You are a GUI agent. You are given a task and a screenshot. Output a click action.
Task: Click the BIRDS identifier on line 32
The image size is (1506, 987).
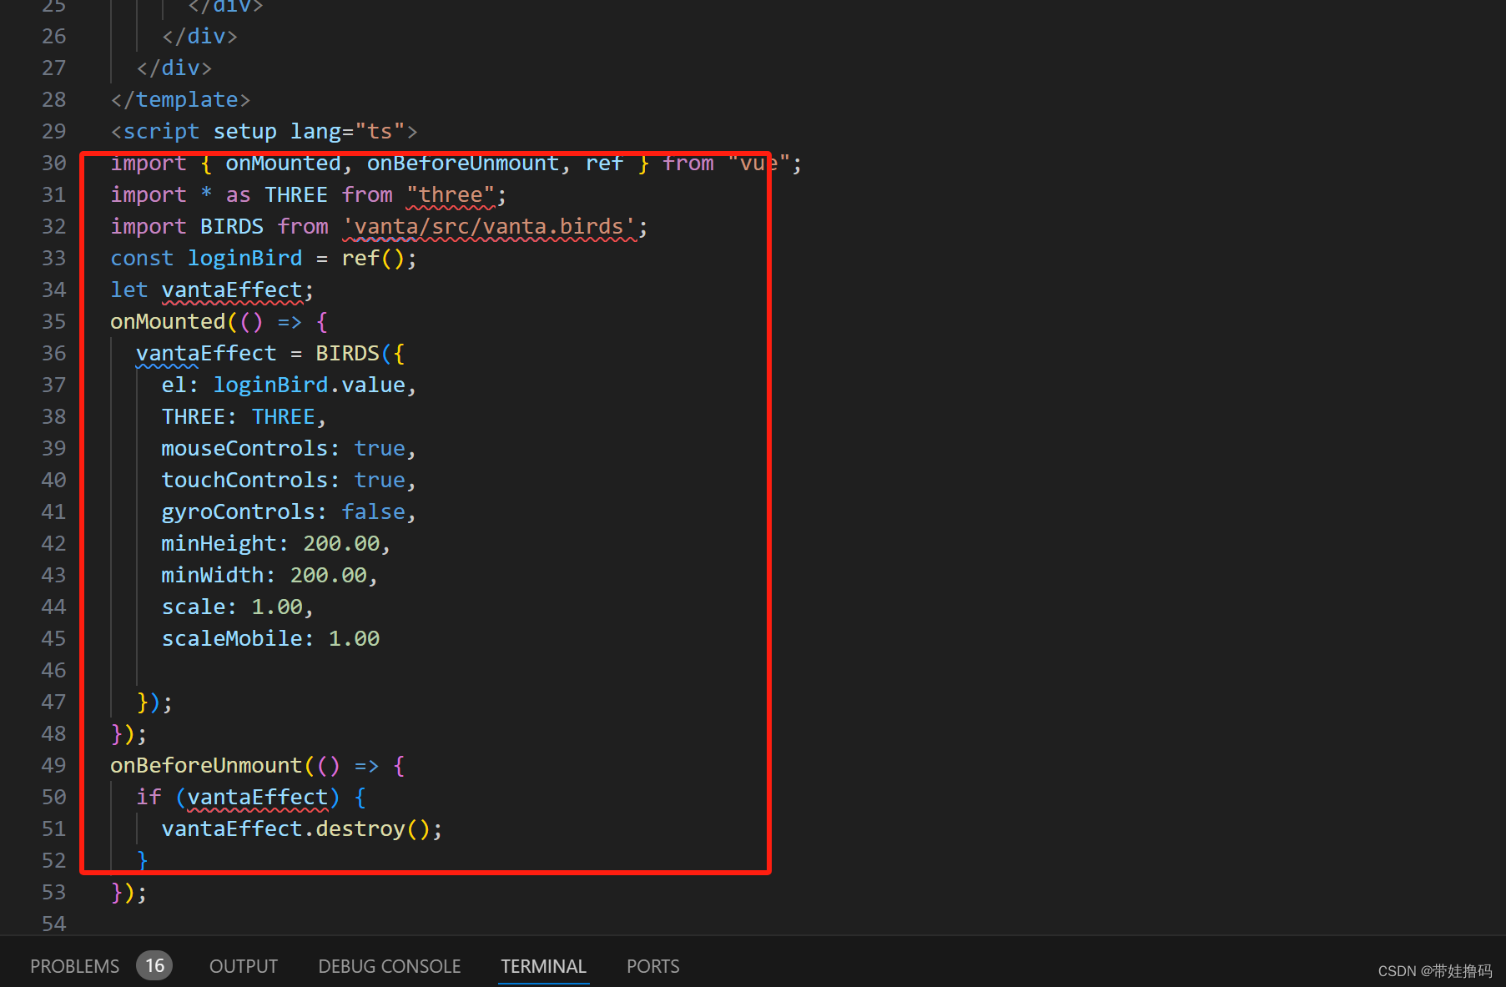coord(231,226)
